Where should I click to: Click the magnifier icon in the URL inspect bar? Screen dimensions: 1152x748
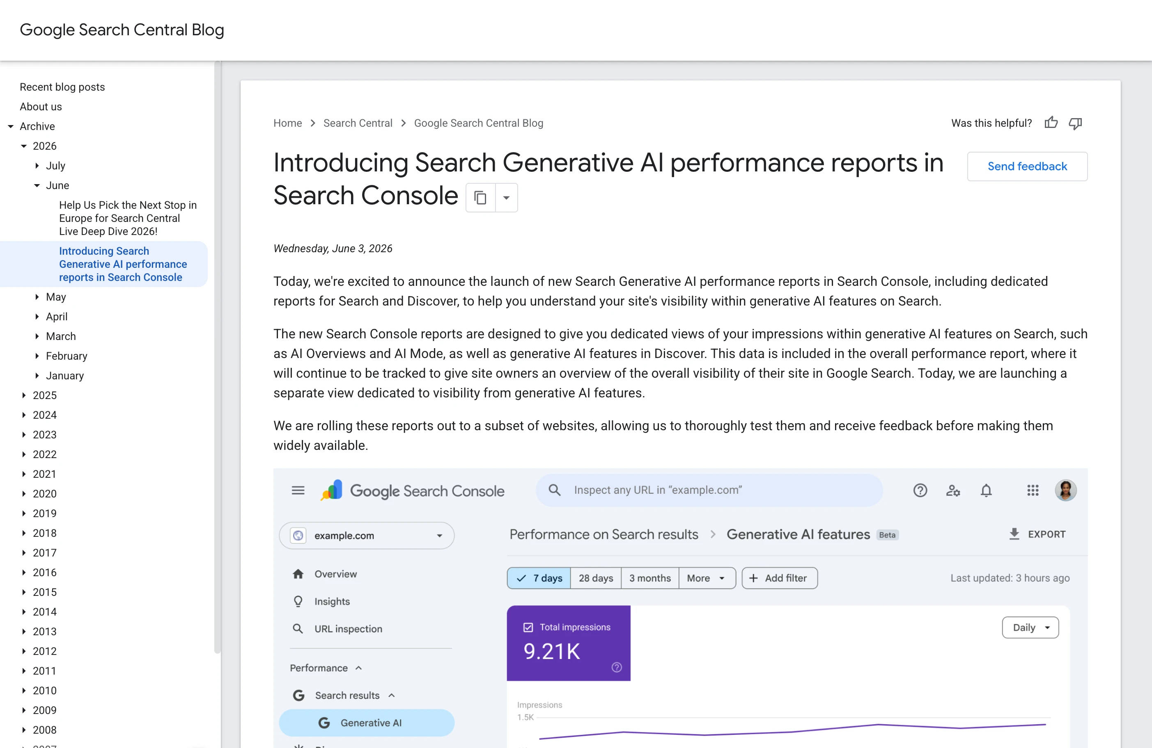coord(555,490)
